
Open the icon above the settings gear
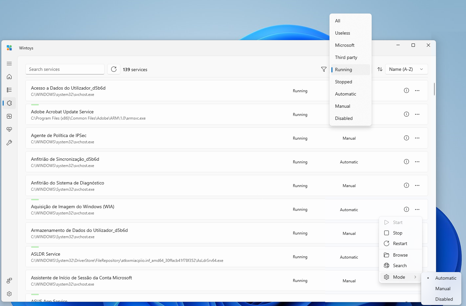[9, 281]
